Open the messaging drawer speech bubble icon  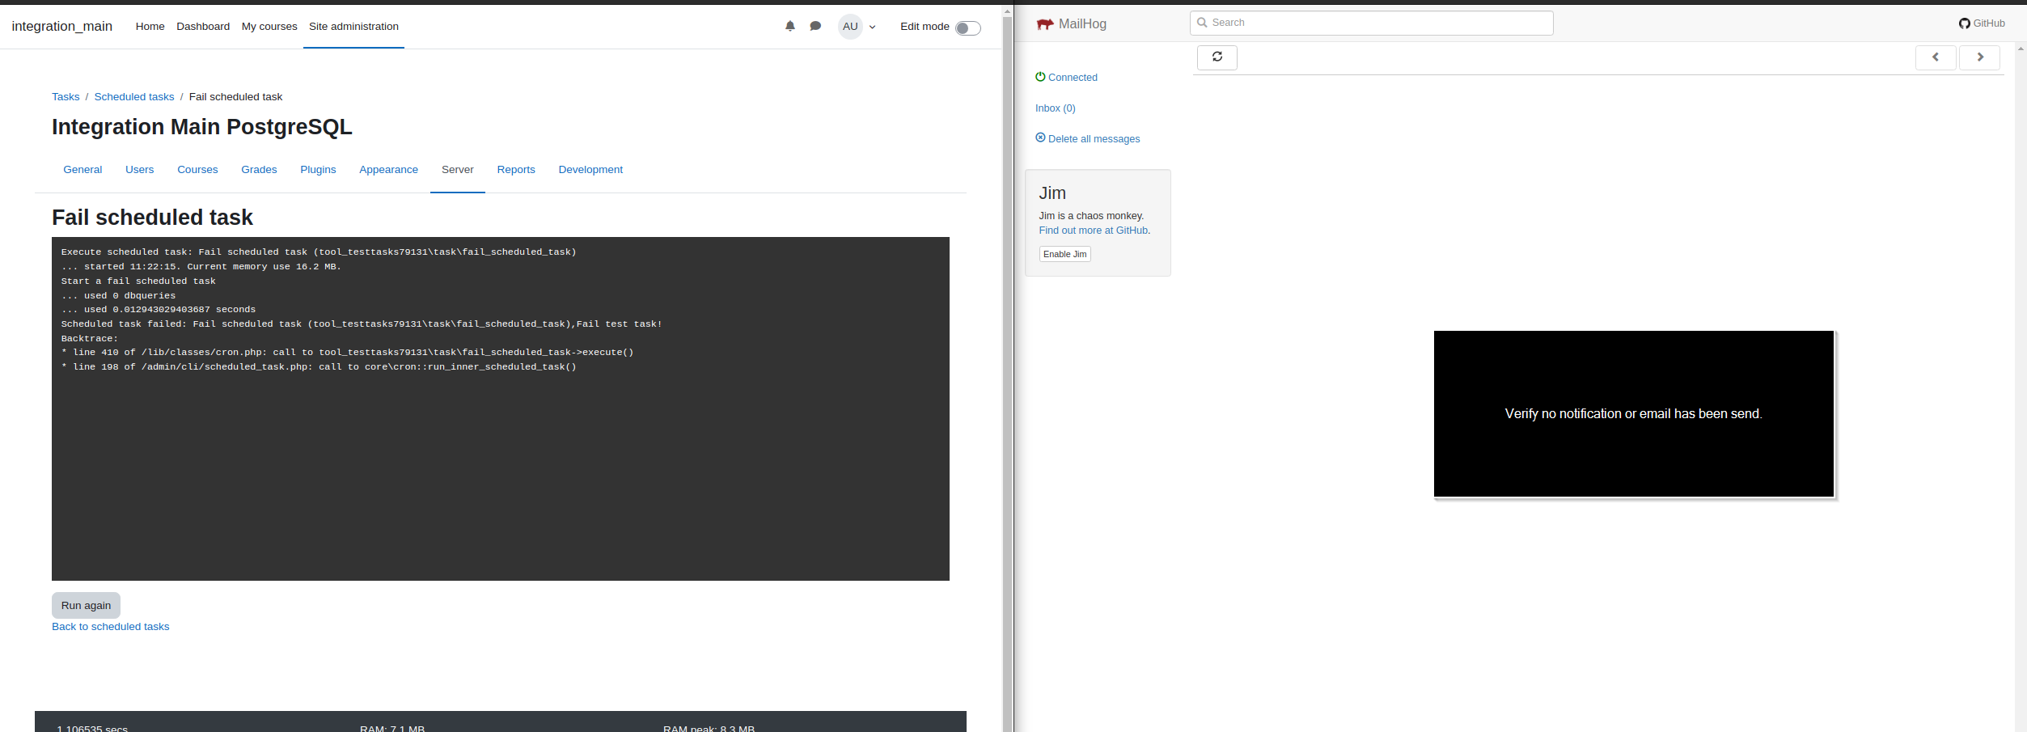click(815, 26)
